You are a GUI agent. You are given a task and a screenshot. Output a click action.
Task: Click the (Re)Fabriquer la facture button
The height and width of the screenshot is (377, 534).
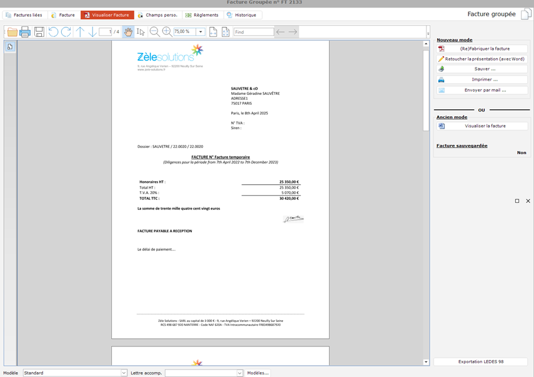click(x=482, y=49)
